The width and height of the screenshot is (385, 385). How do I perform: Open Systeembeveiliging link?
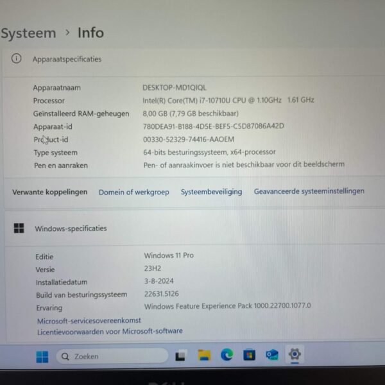coord(211,191)
